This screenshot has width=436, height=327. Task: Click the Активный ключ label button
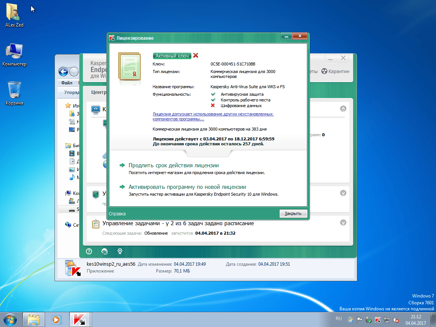(x=172, y=56)
